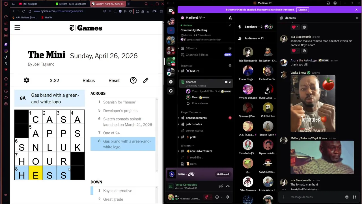Image resolution: width=362 pixels, height=204 pixels.
Task: Pause the 3:32 crossword timer
Action: click(54, 80)
